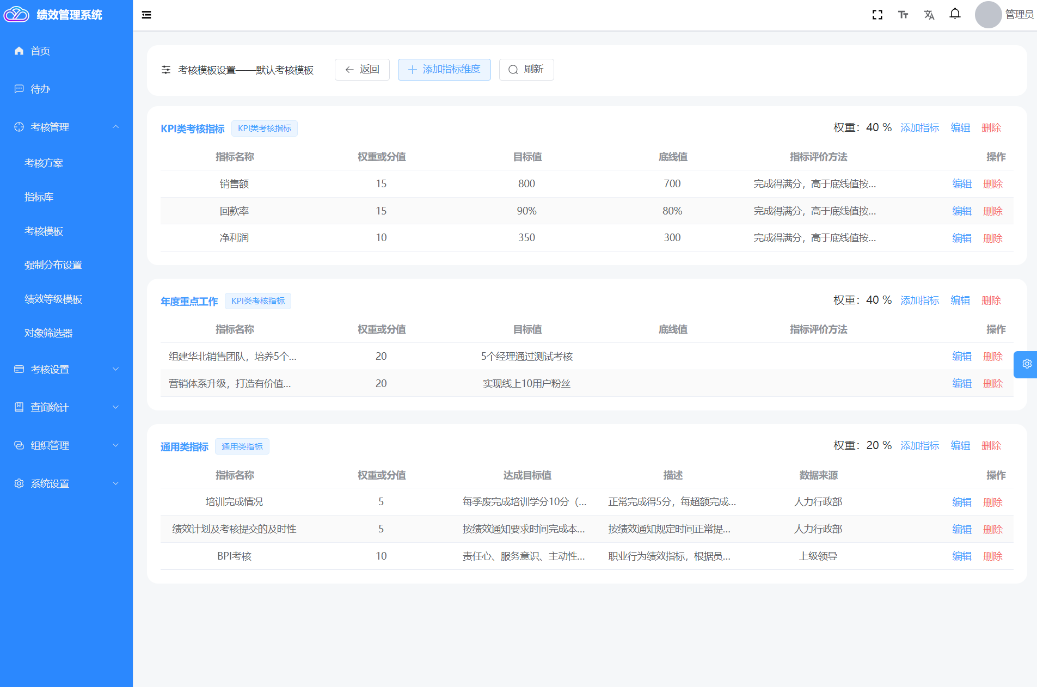
Task: Click the administrator avatar image
Action: tap(988, 15)
